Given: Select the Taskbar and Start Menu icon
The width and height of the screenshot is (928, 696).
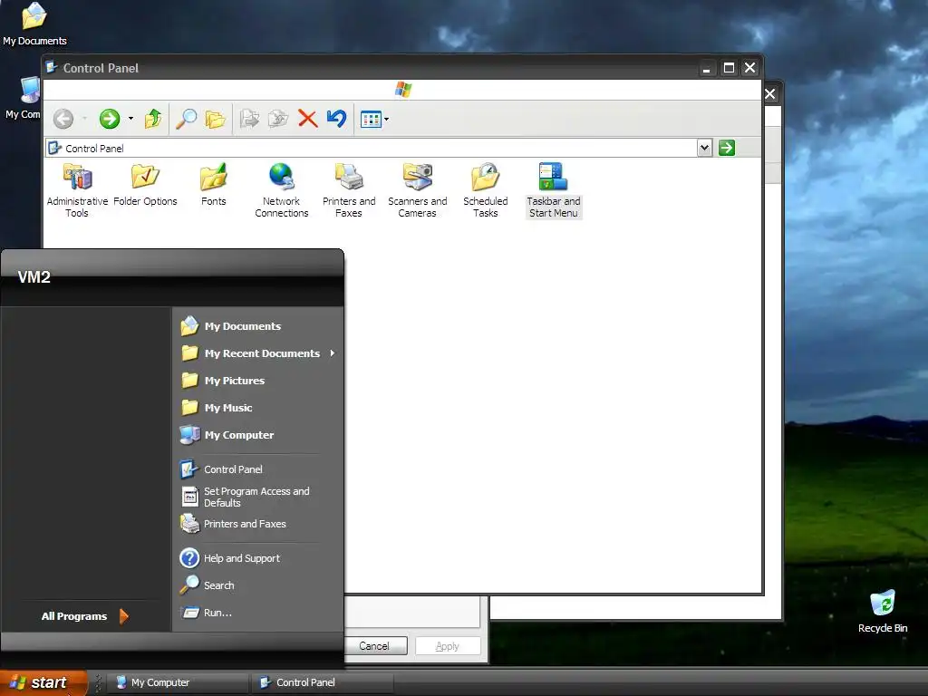Looking at the screenshot, I should [554, 190].
